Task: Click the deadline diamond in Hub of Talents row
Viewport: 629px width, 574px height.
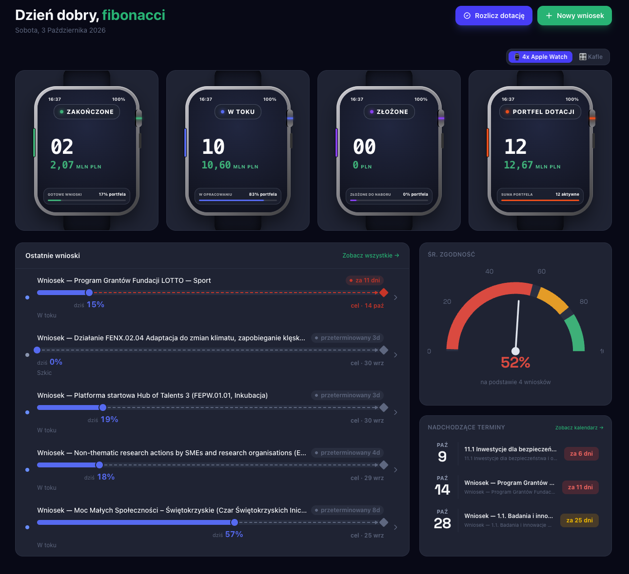Action: point(384,407)
